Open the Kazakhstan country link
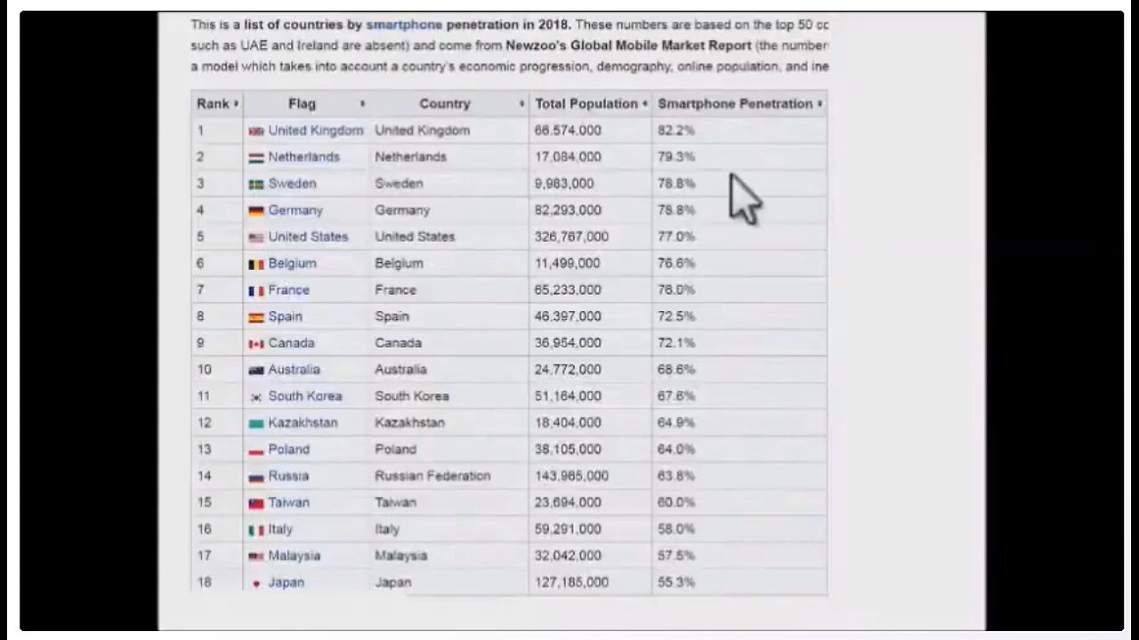This screenshot has width=1139, height=640. [x=303, y=423]
